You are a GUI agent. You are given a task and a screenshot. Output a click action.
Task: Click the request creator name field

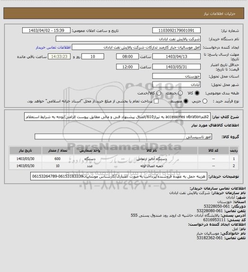(x=136, y=47)
